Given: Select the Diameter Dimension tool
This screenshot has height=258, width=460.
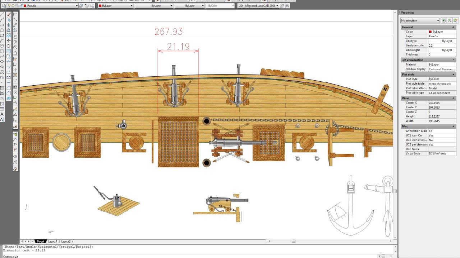Looking at the screenshot, I should tap(15, 47).
